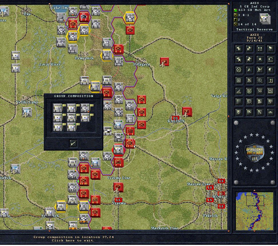Click the unit counter in info panel

tap(265, 19)
